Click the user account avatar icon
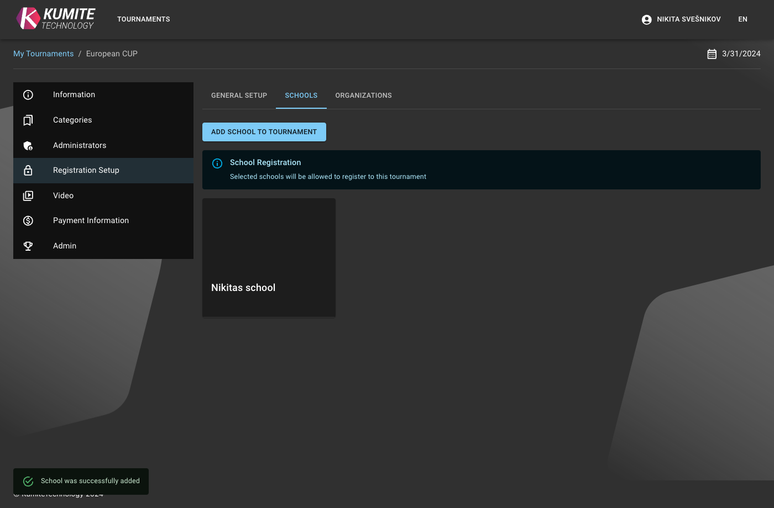Screen dimensions: 774x508 coord(646,19)
